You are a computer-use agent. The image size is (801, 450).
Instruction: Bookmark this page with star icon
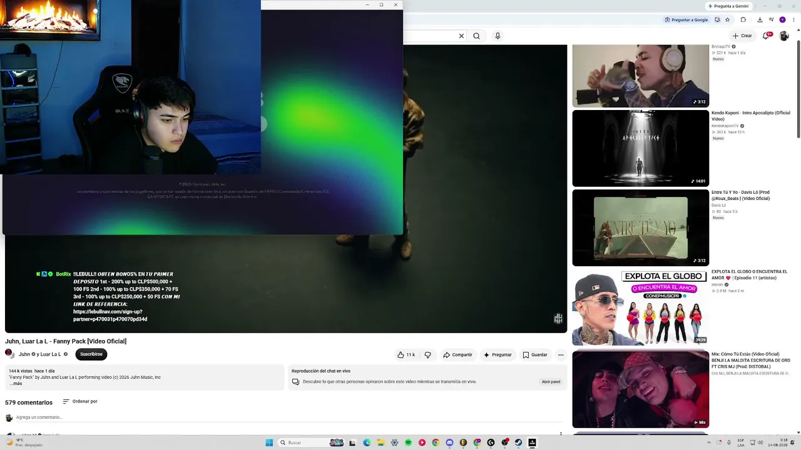pyautogui.click(x=727, y=20)
